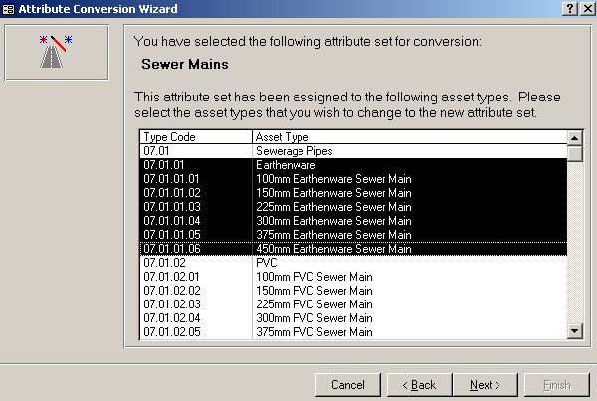The image size is (597, 401).
Task: Select 150mm PVC Sewer Main row
Action: 353,291
